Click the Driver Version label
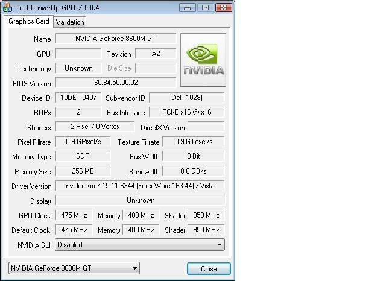 pos(31,186)
